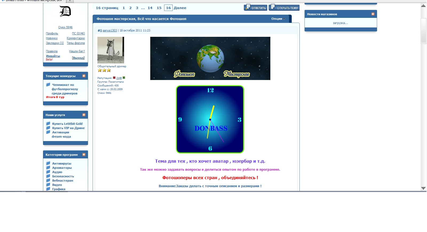Screen dimensions: 427x232
Task: Click folder icon next to Антивирусы
Action: 48,163
